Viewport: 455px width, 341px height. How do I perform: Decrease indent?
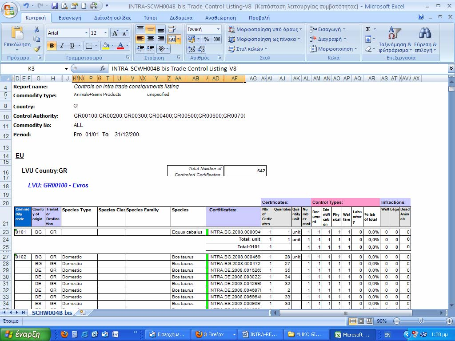(x=140, y=49)
